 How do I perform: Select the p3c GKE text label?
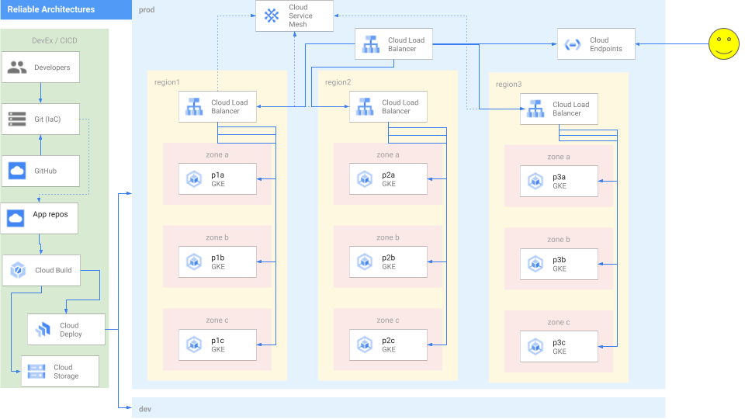click(560, 346)
